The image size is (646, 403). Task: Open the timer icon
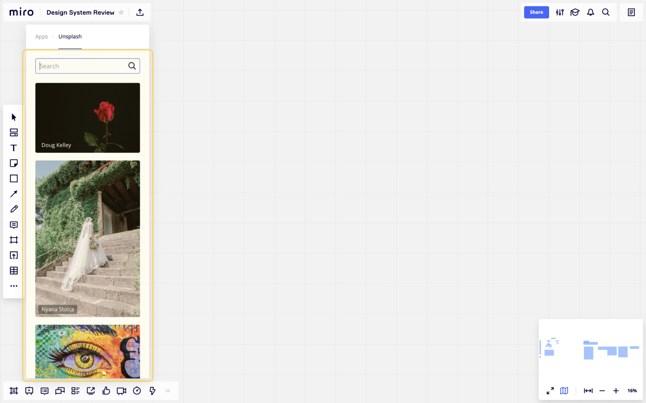coord(137,390)
